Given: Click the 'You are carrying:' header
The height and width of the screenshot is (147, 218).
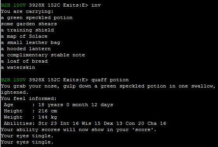Looking at the screenshot, I should click(x=27, y=12).
